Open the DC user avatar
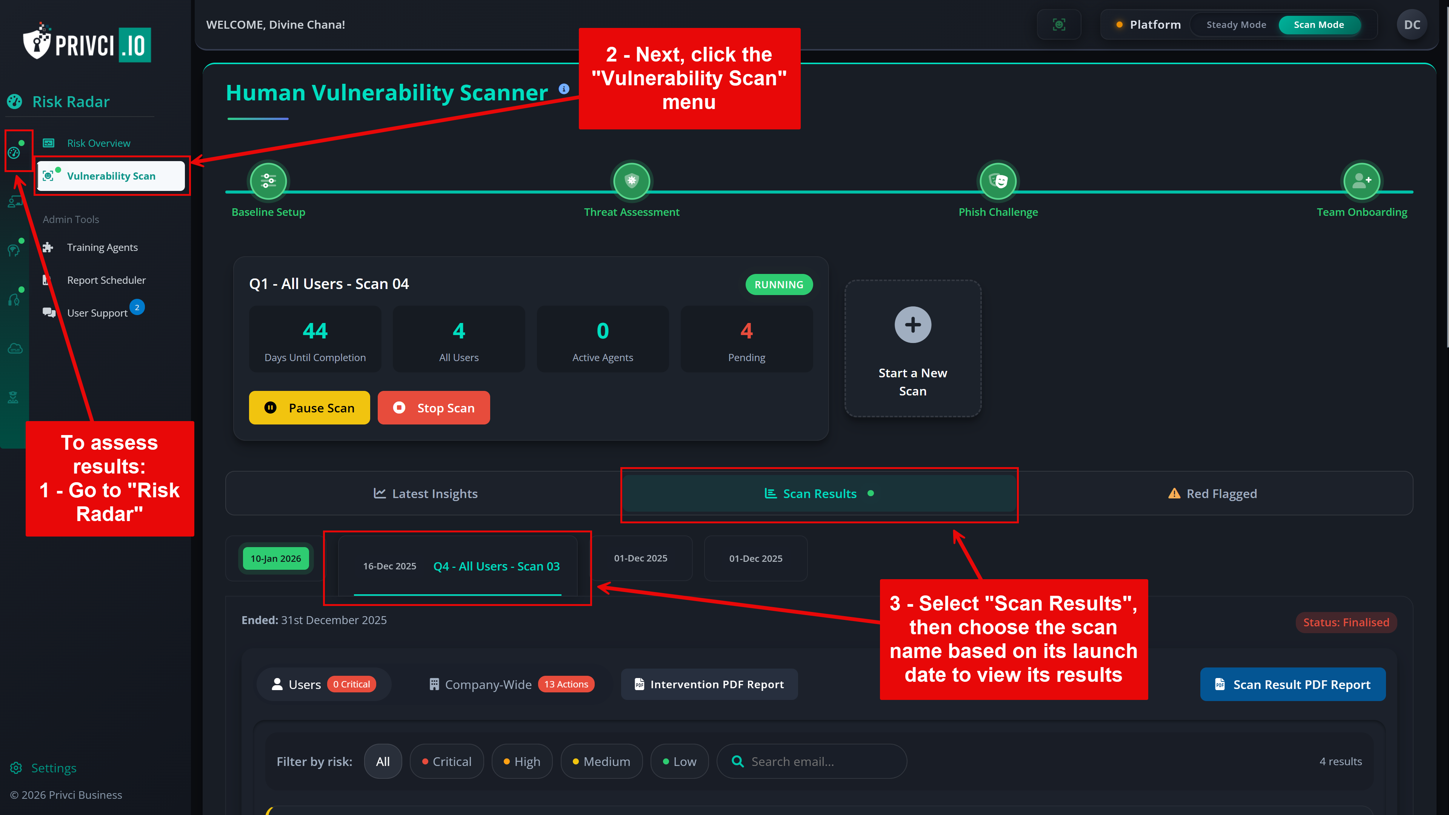This screenshot has width=1449, height=815. [x=1411, y=25]
